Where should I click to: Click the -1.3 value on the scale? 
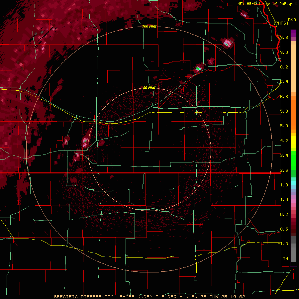(x=283, y=244)
